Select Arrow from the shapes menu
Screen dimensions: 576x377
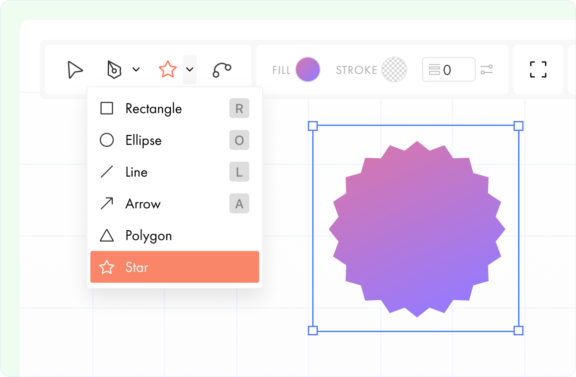[x=143, y=203]
